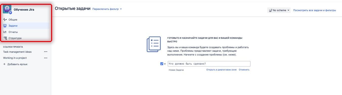Click the Структура hierarchy icon in sidebar
Image resolution: width=342 pixels, height=95 pixels.
pos(5,38)
